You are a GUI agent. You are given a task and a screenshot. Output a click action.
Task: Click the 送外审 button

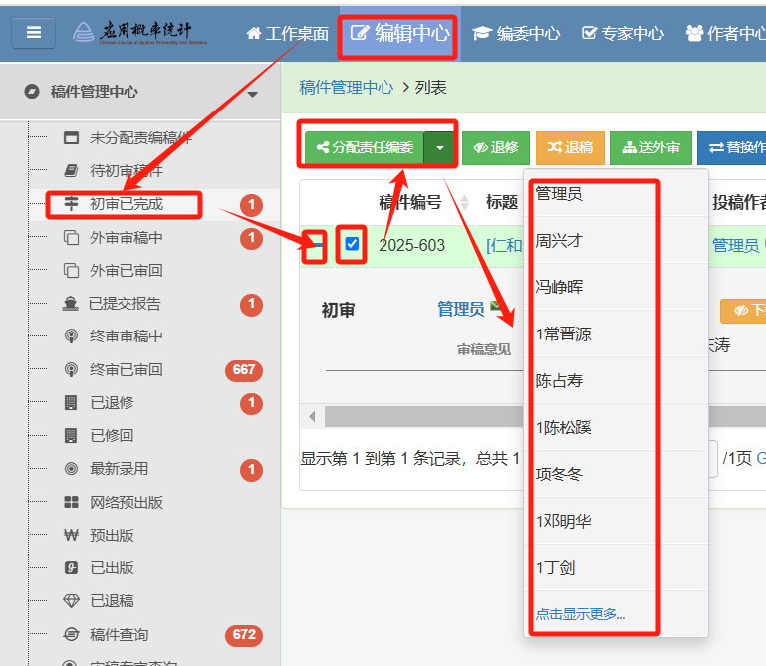tap(650, 147)
